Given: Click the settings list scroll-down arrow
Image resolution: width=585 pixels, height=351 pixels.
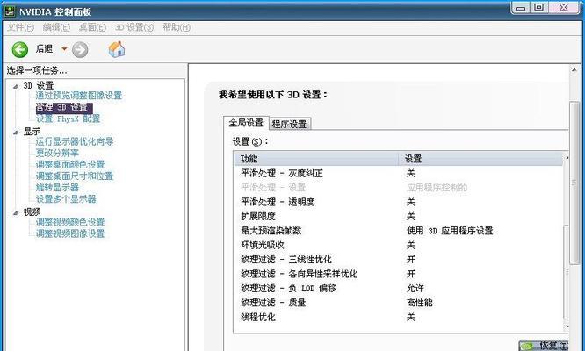Looking at the screenshot, I should click(x=567, y=326).
